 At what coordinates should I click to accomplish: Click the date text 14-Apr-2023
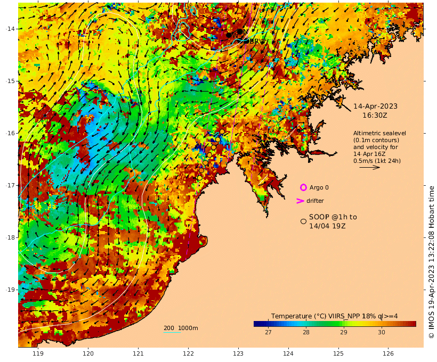point(375,106)
